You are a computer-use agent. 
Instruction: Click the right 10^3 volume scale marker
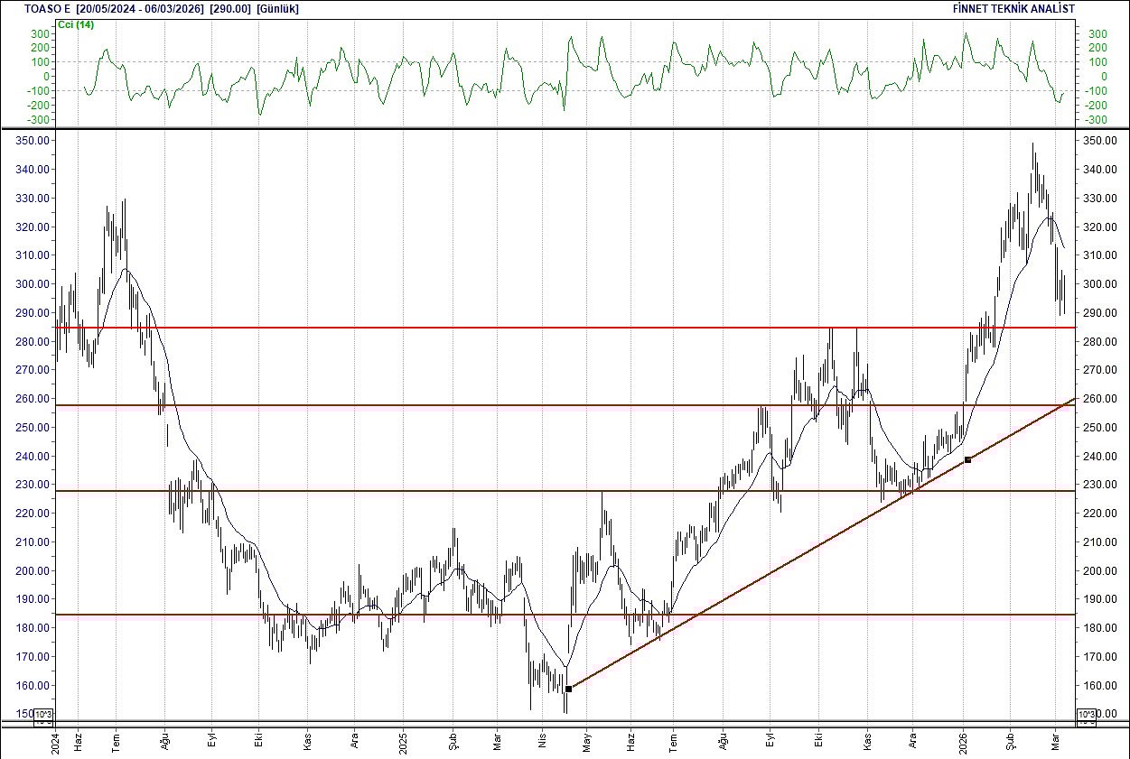click(1087, 713)
